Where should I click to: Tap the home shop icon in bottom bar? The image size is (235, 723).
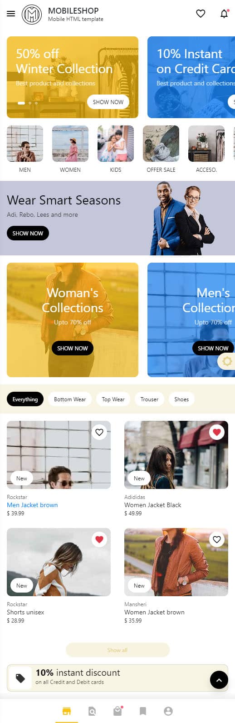67,711
